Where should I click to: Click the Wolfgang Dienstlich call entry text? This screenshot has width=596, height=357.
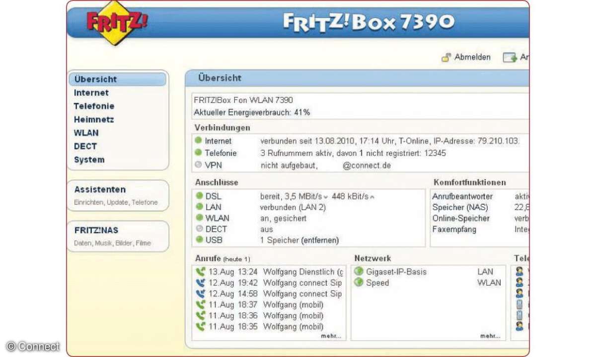click(x=303, y=272)
